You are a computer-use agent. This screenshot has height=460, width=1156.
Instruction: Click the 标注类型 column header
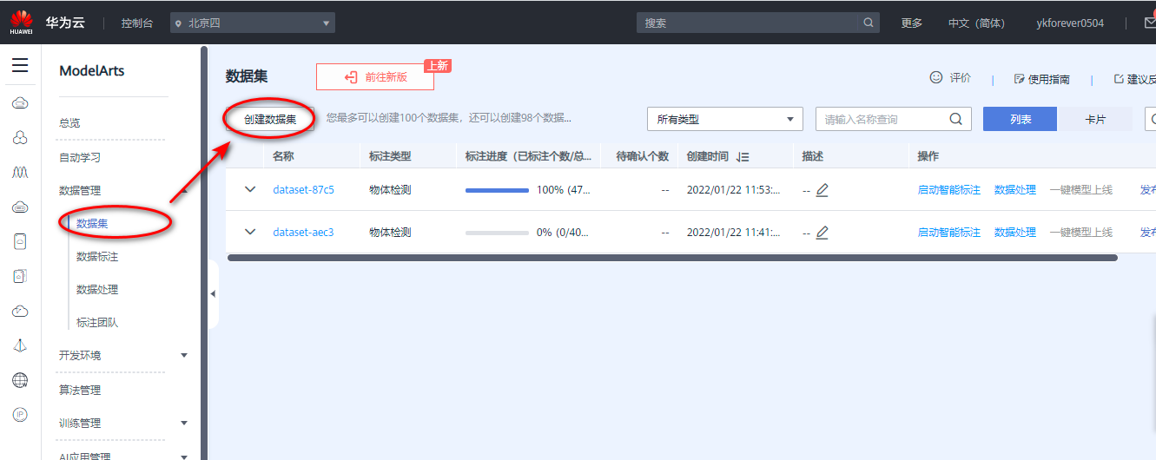[x=390, y=156]
